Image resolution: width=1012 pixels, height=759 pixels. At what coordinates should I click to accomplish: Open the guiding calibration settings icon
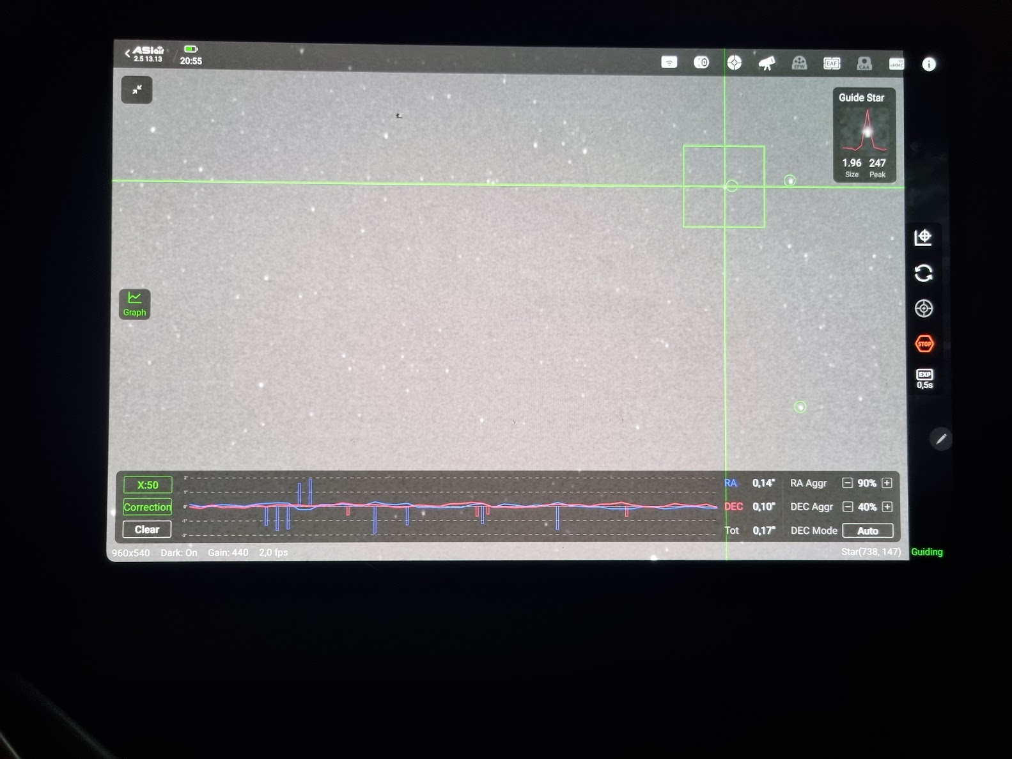(x=923, y=237)
